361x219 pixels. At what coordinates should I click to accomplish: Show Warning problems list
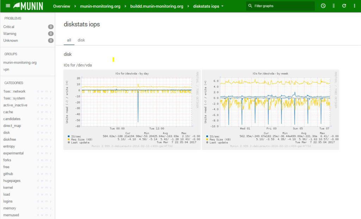[x=10, y=34]
